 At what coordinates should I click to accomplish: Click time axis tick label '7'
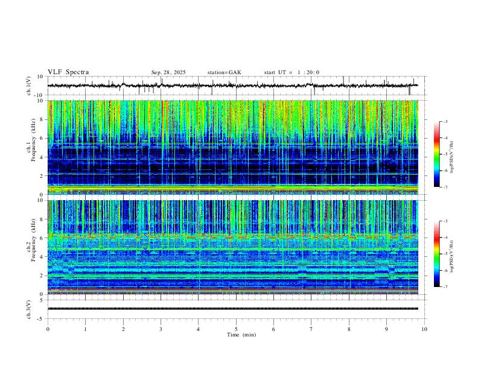click(x=311, y=329)
